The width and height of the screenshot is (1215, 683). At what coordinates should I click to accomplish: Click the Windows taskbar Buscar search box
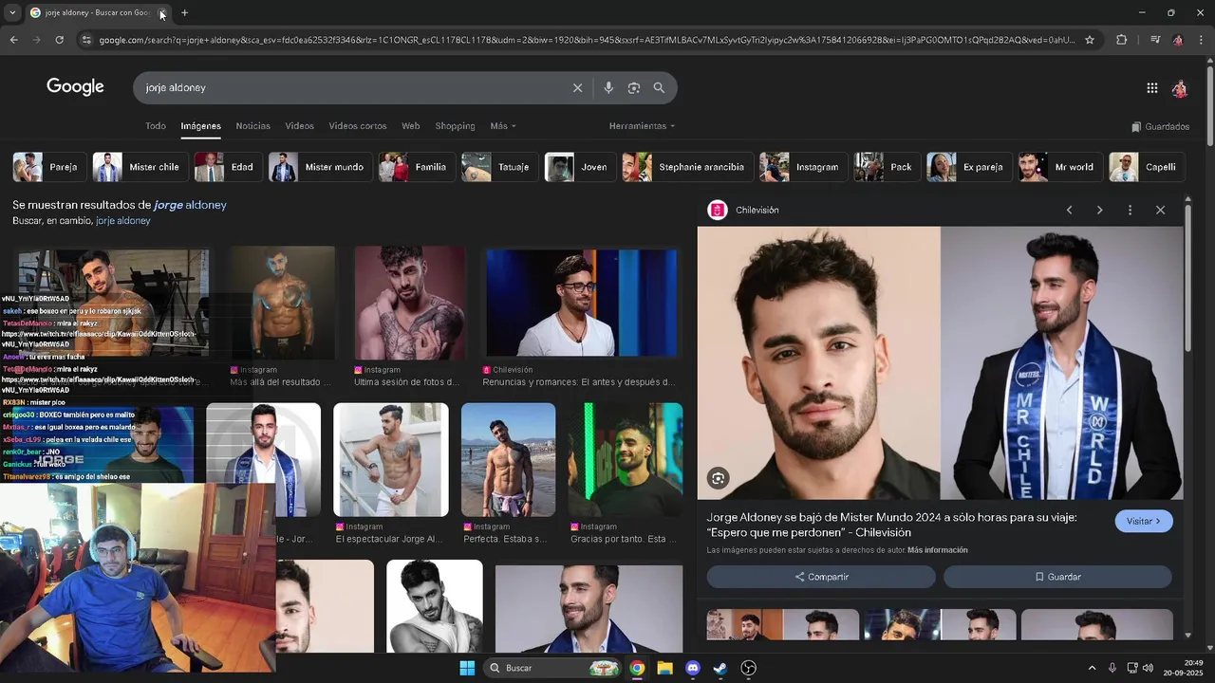pos(552,668)
